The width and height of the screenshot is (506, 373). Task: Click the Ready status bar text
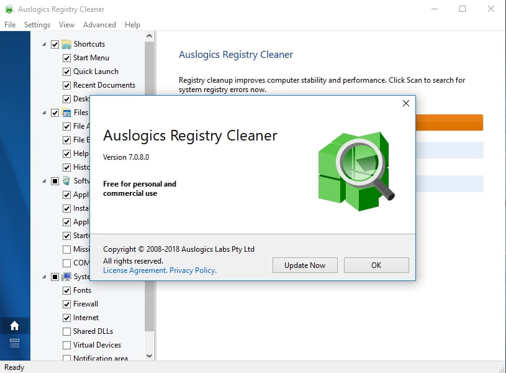[14, 367]
